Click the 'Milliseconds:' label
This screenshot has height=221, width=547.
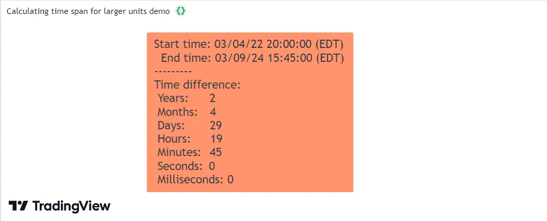(x=190, y=180)
